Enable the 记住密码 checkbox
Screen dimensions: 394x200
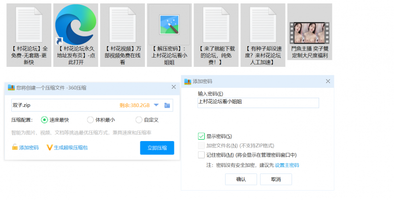pyautogui.click(x=201, y=155)
